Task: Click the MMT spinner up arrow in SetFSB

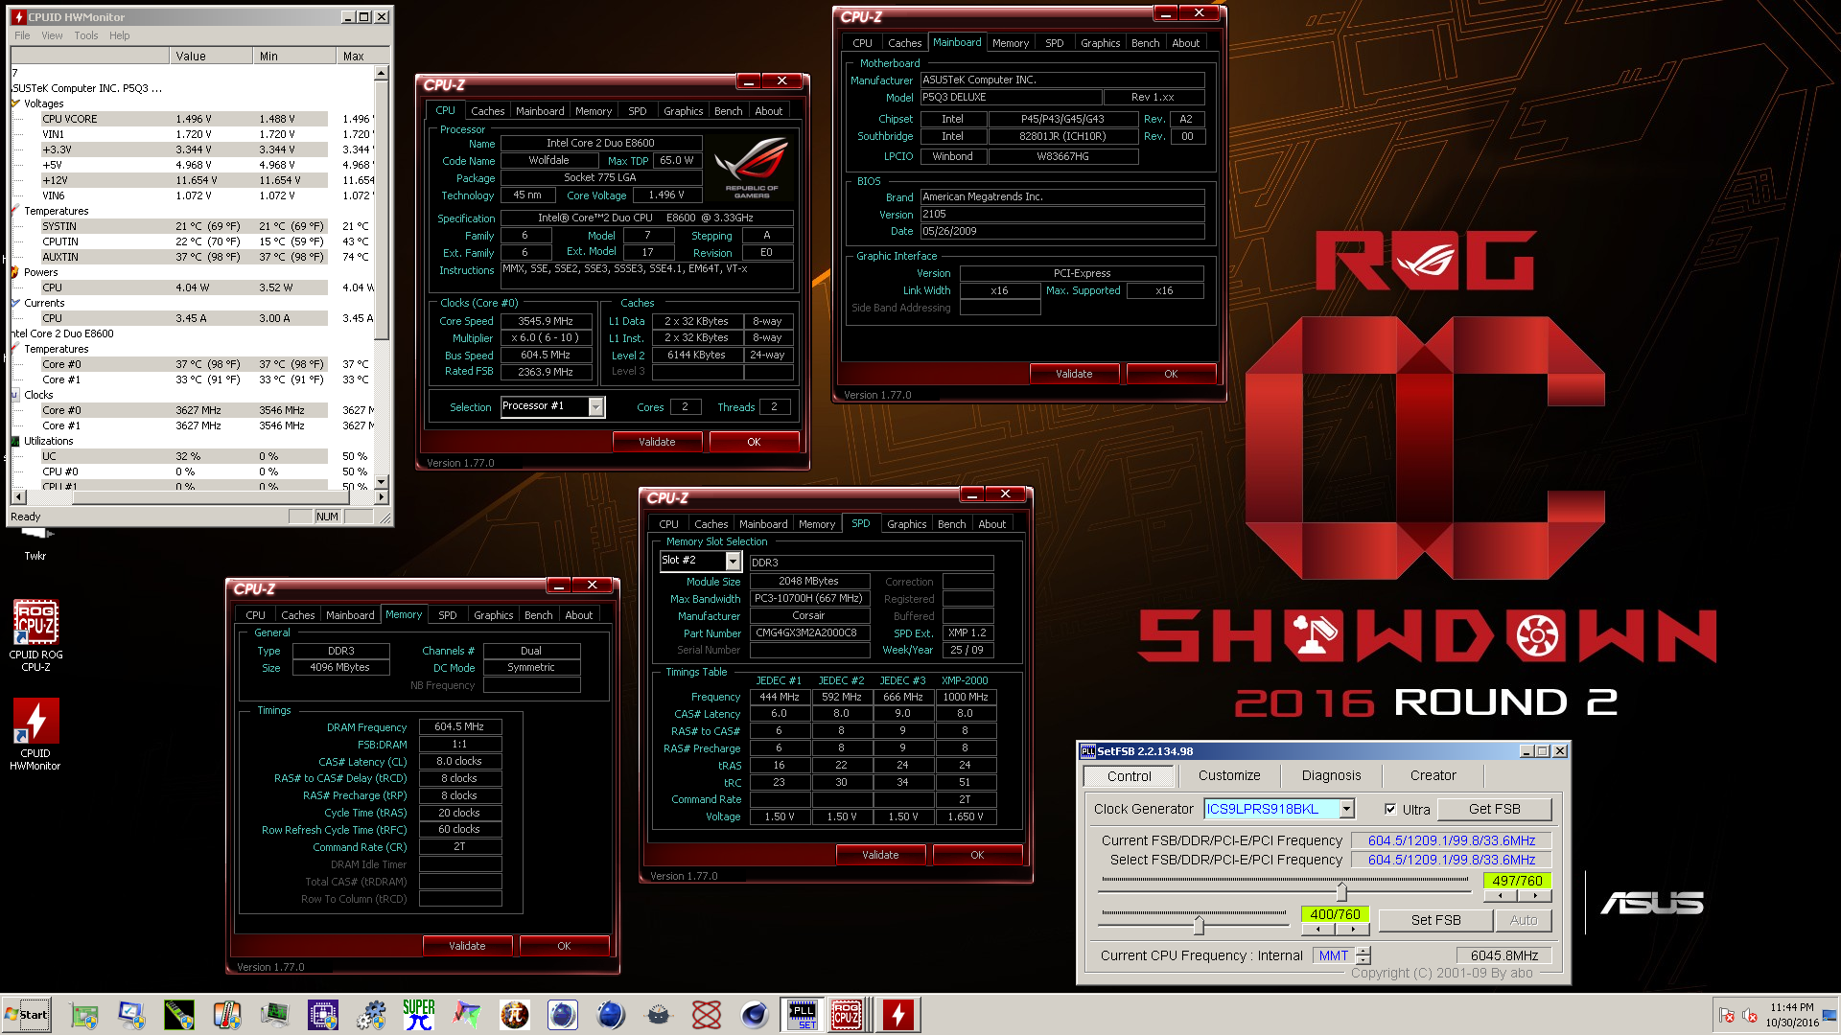Action: (1363, 951)
